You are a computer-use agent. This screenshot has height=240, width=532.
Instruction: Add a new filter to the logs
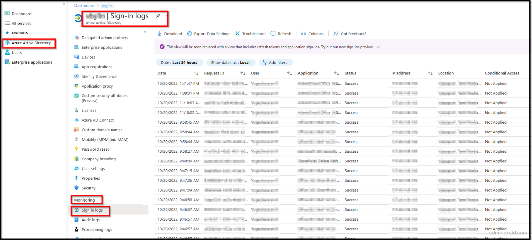276,62
